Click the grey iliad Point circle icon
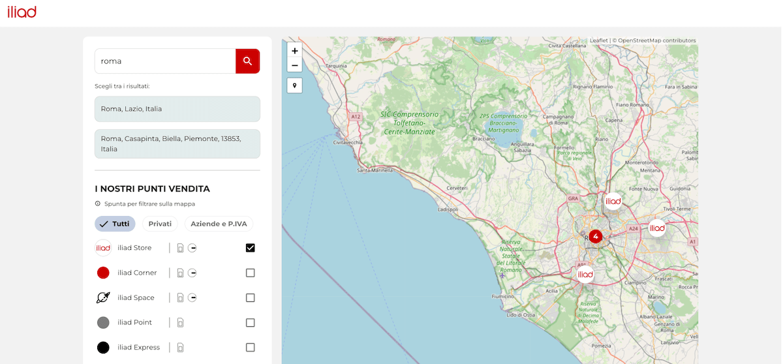The height and width of the screenshot is (364, 783). pyautogui.click(x=103, y=322)
